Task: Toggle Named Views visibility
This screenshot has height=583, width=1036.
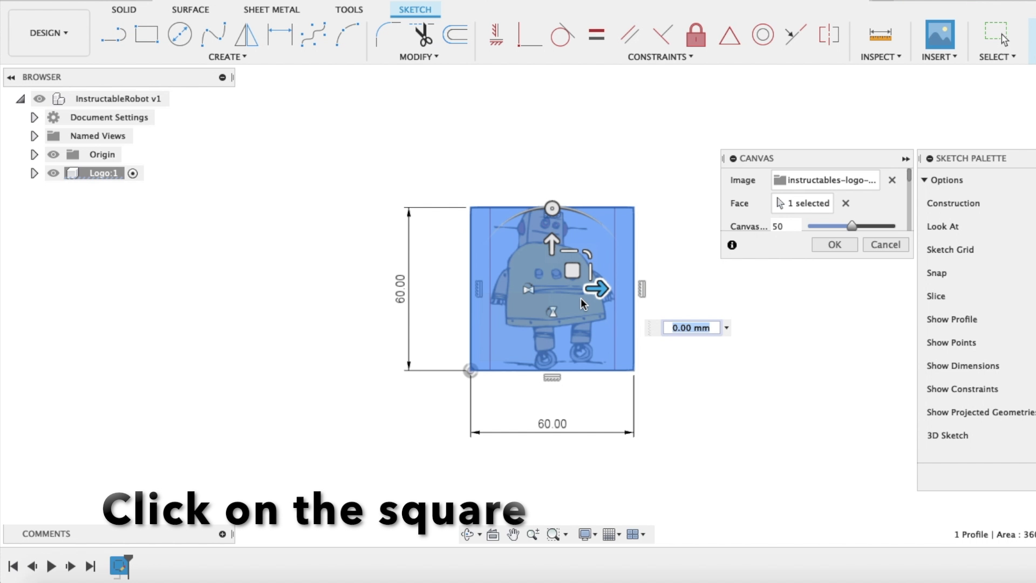Action: 53,135
